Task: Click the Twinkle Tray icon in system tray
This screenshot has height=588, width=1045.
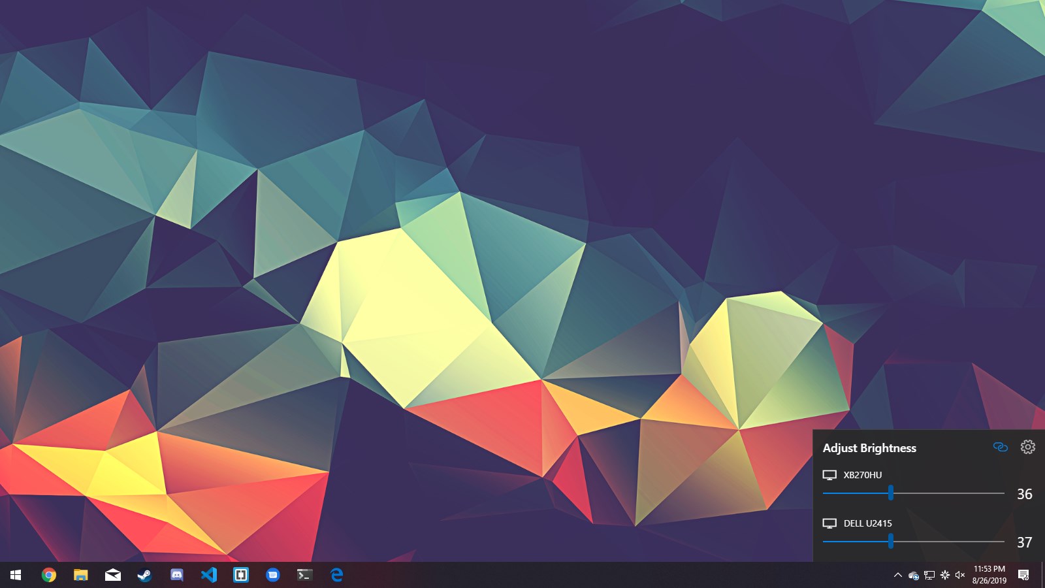Action: tap(944, 576)
